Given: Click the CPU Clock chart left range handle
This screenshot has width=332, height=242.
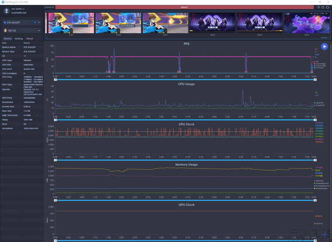Looking at the screenshot, I should (x=55, y=160).
